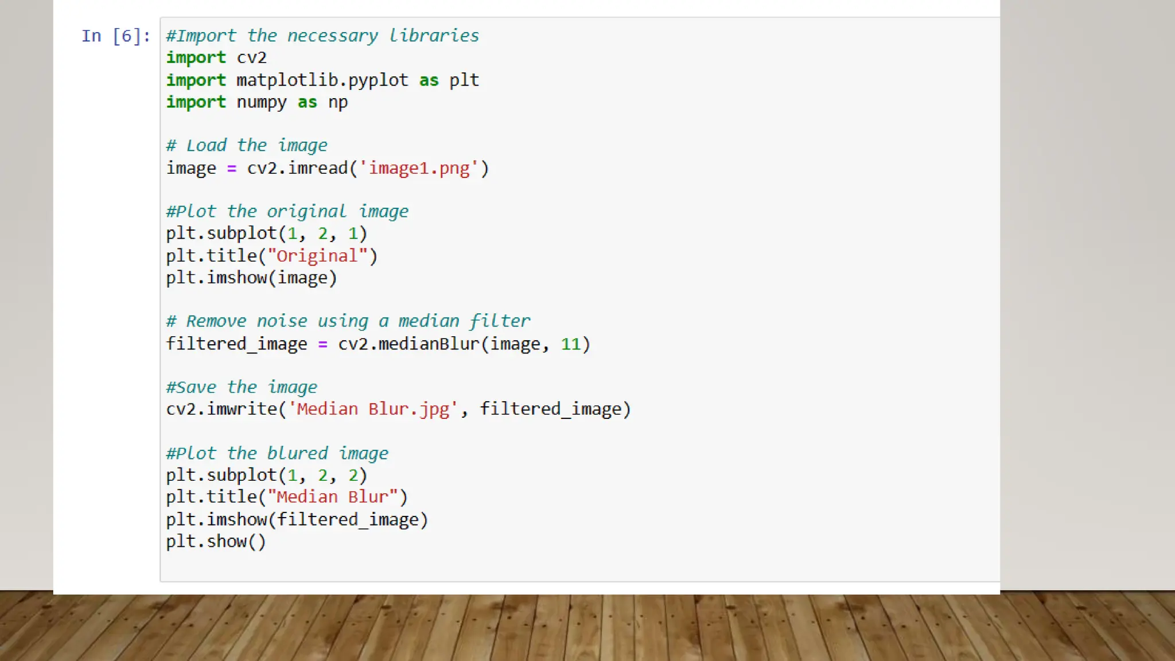
Task: Click the plt.show() line
Action: click(216, 541)
